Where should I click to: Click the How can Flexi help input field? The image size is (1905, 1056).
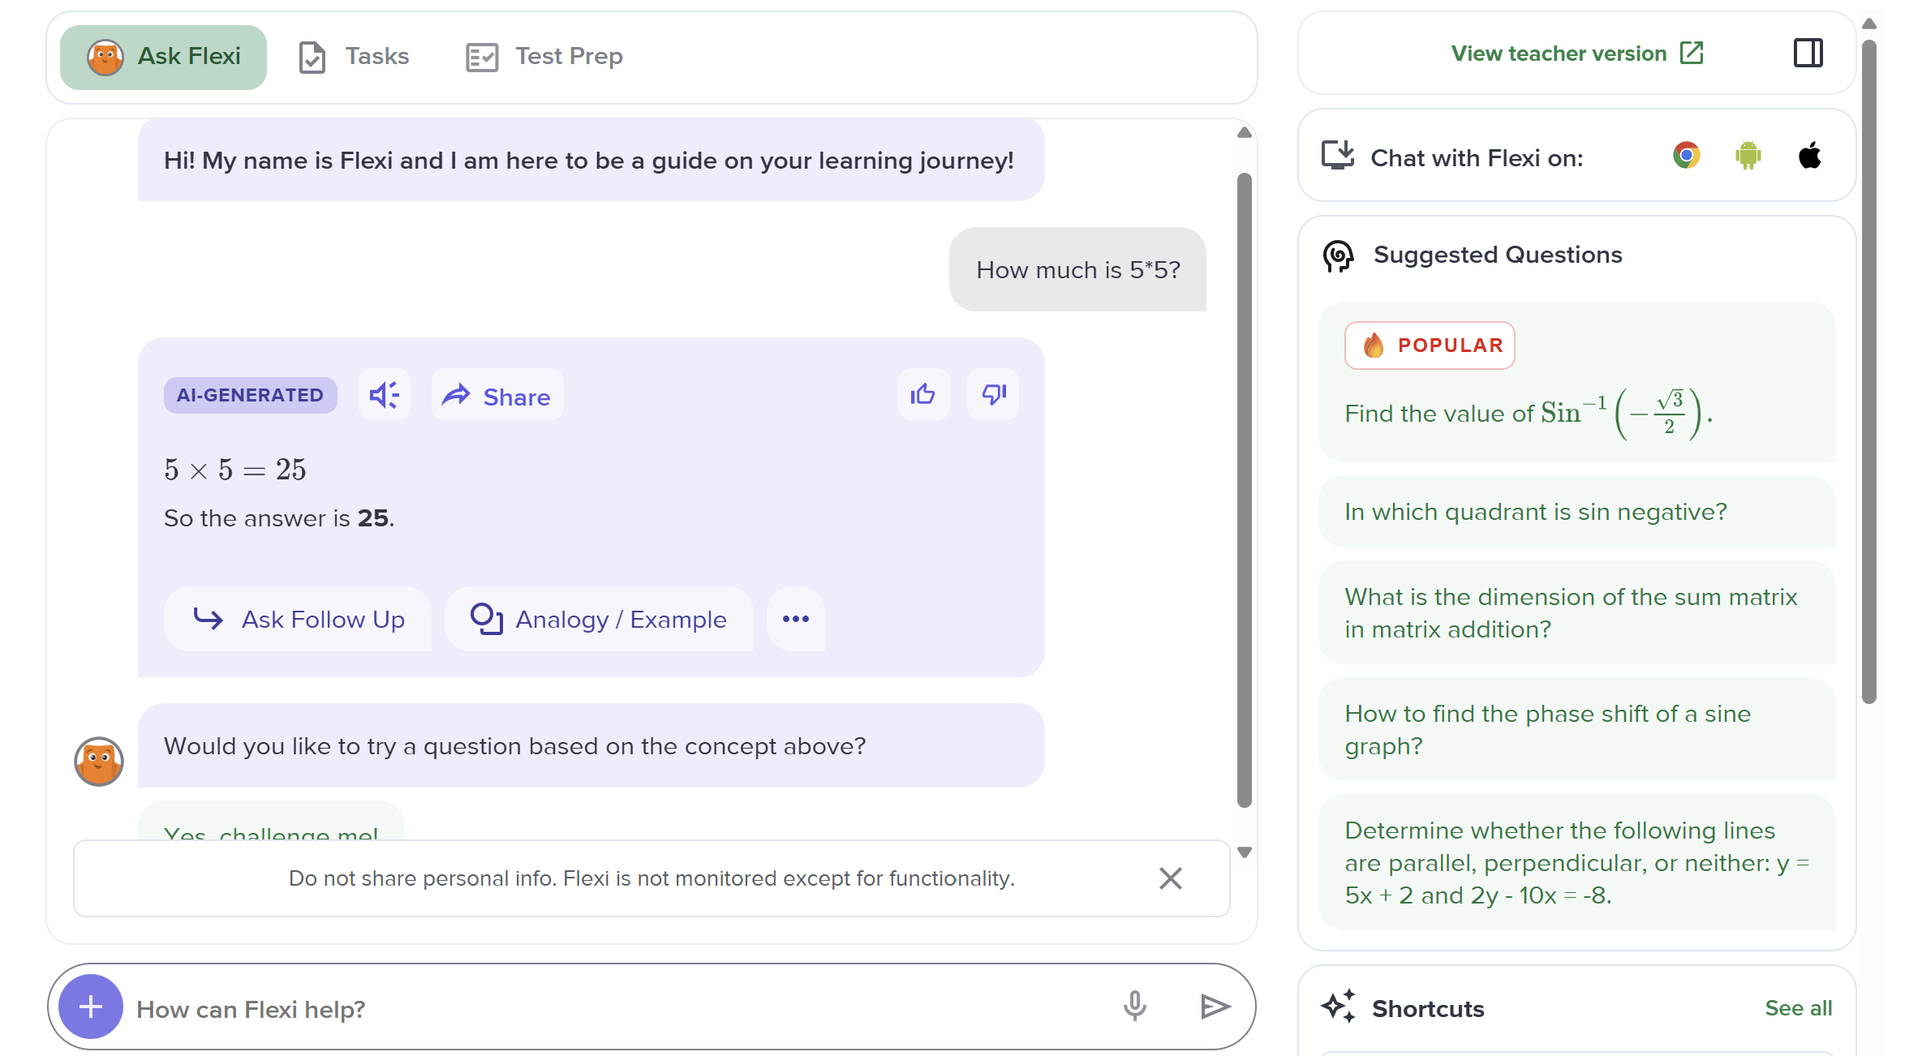(x=617, y=1008)
